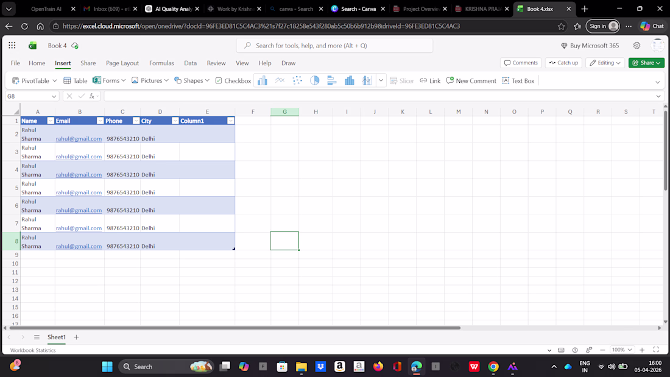Open the help icon in status bar
The image size is (670, 377).
point(575,350)
